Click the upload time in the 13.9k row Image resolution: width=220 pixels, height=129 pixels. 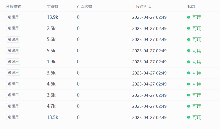pyautogui.click(x=149, y=17)
